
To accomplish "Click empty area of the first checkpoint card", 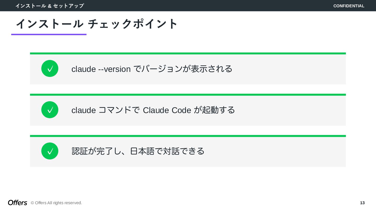I will click(x=287, y=69).
